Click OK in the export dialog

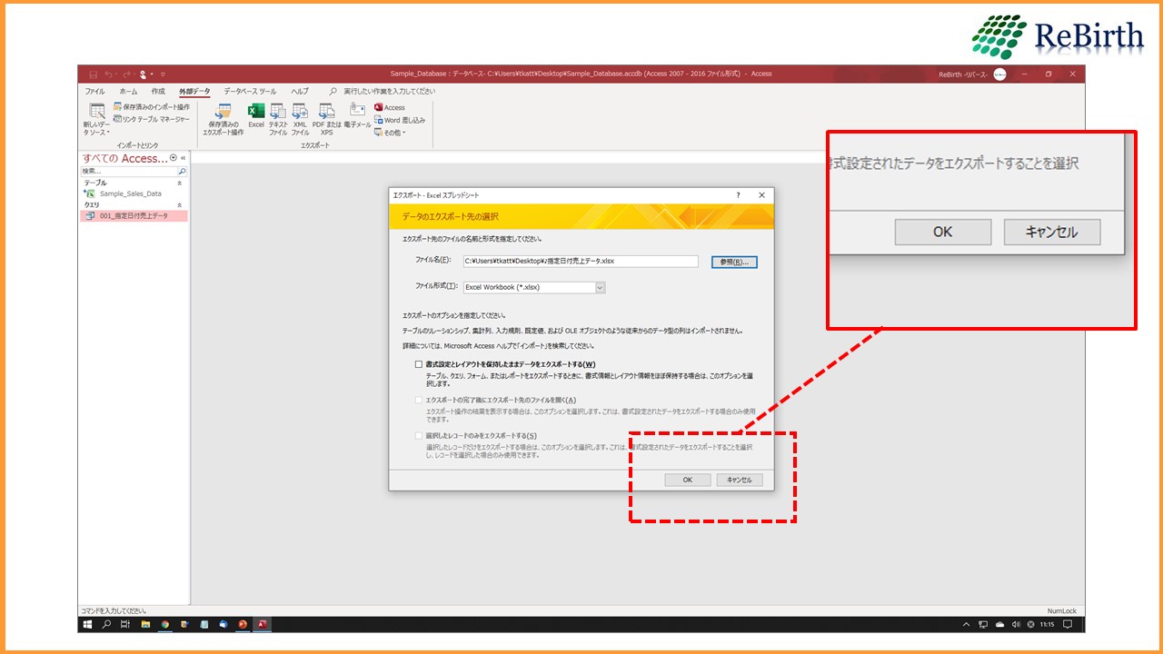pos(688,480)
